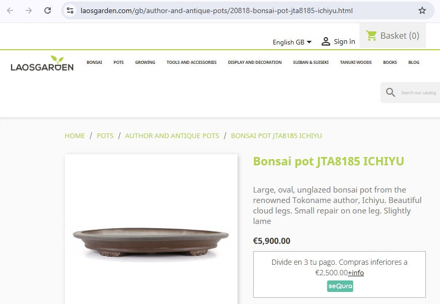Reload the page with the refresh icon
The height and width of the screenshot is (304, 440).
tap(48, 10)
